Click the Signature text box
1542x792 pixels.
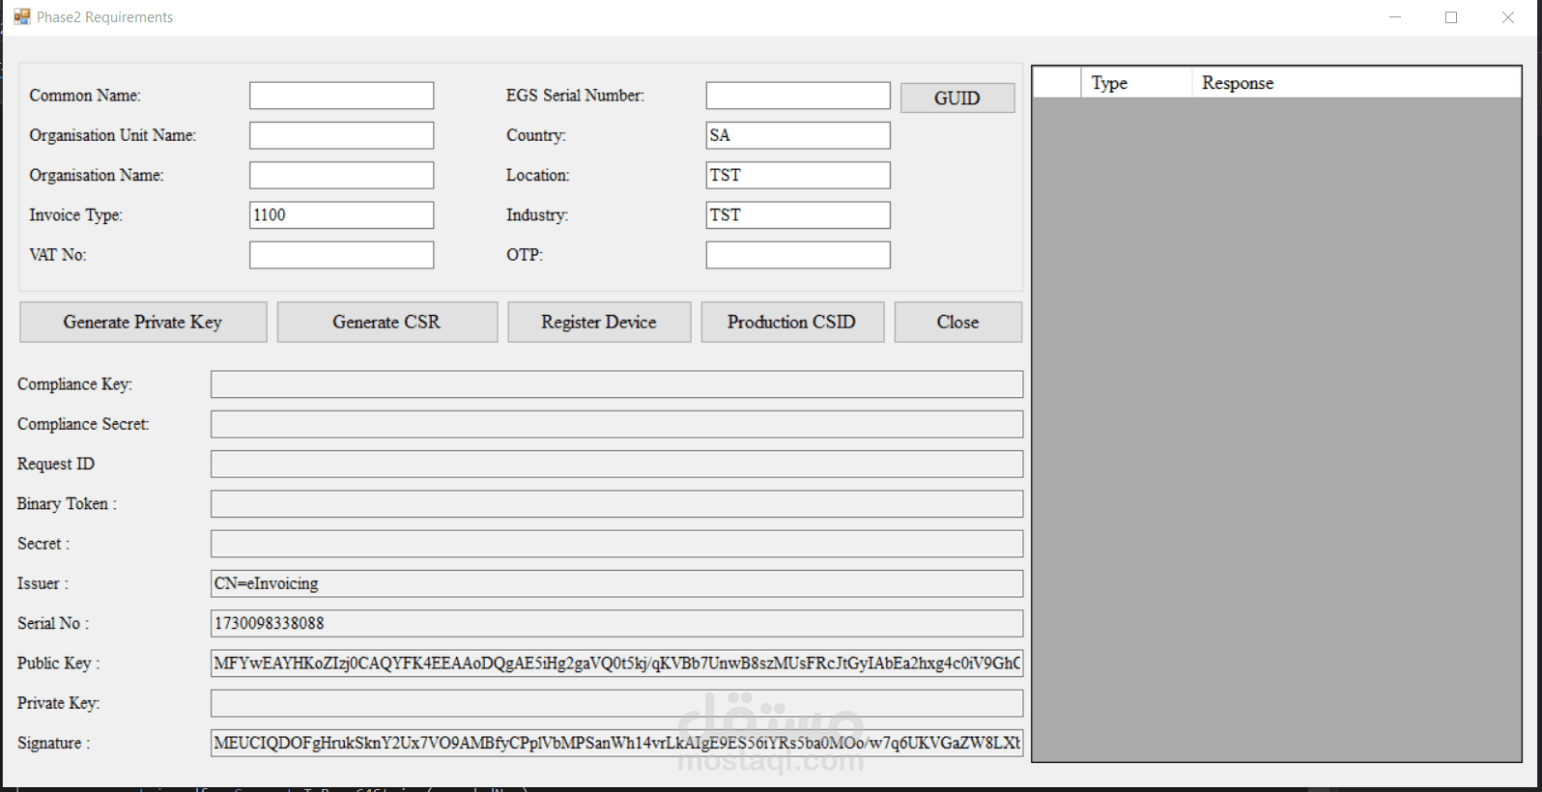click(616, 743)
